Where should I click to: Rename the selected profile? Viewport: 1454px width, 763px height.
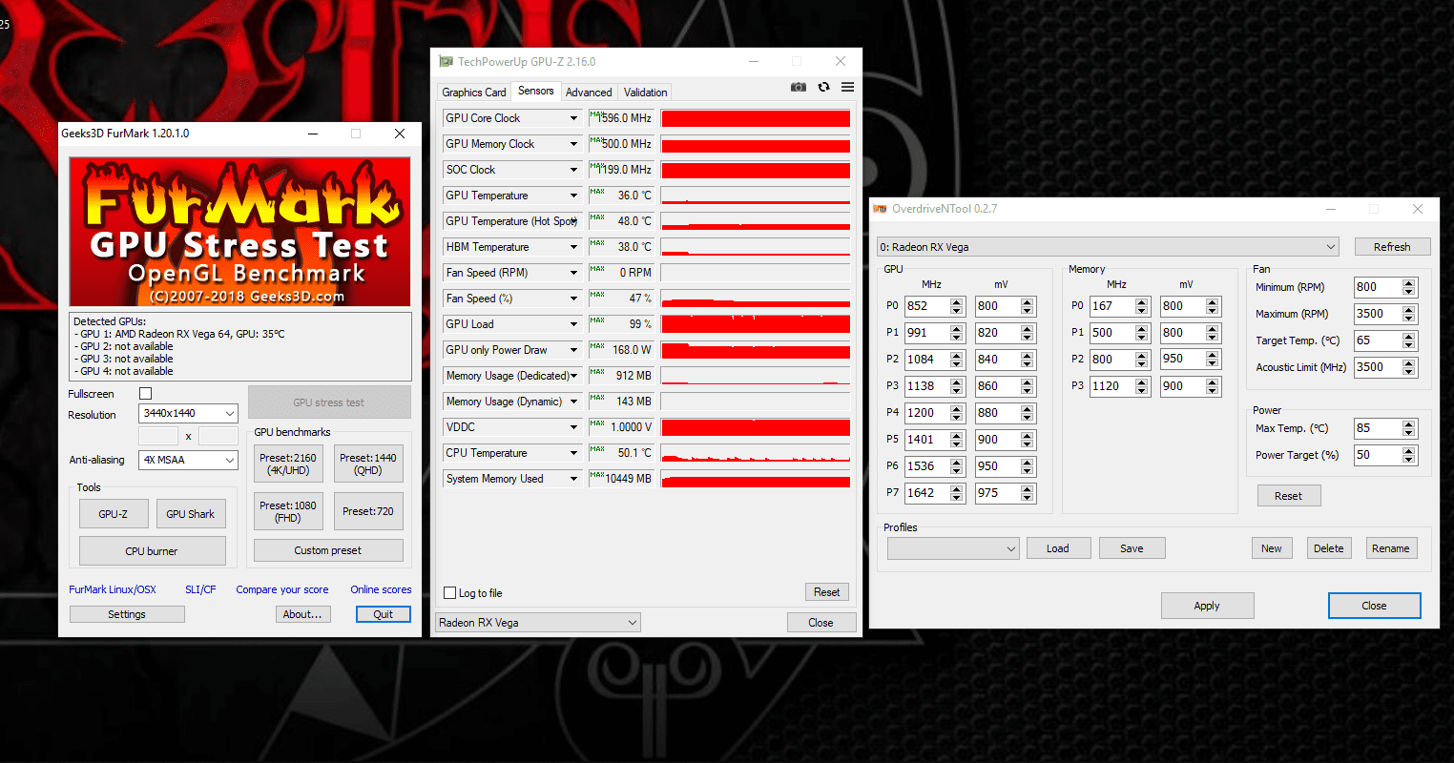click(x=1390, y=548)
